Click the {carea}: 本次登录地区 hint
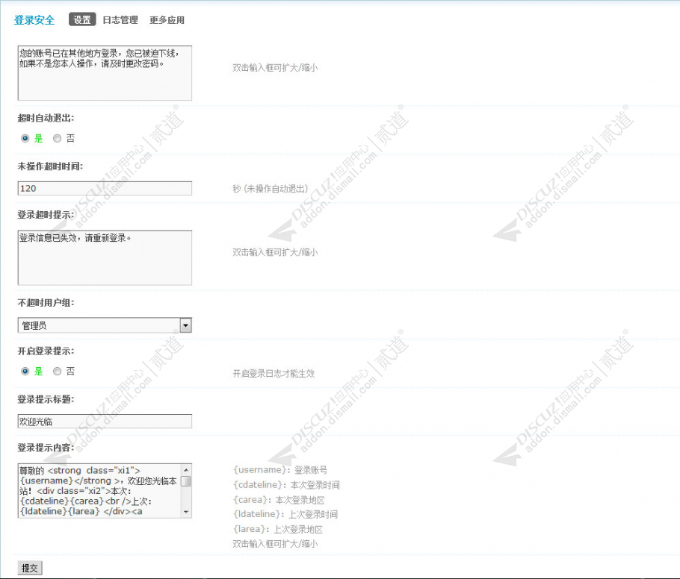 click(x=279, y=500)
